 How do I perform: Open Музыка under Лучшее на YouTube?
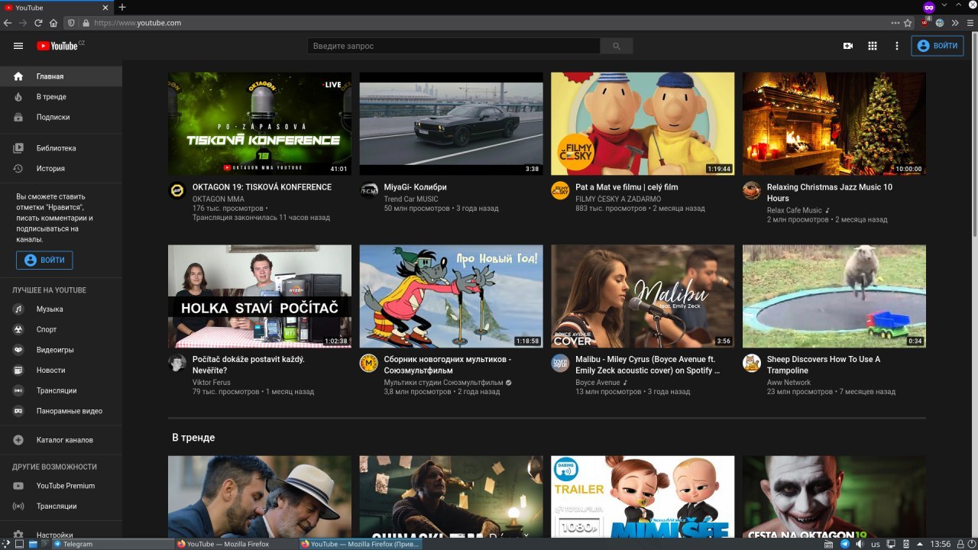tap(61, 309)
